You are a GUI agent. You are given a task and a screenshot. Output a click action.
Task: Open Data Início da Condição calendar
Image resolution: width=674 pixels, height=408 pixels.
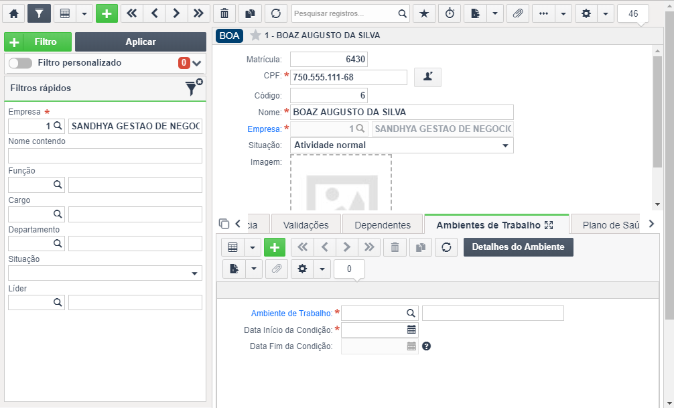(411, 330)
